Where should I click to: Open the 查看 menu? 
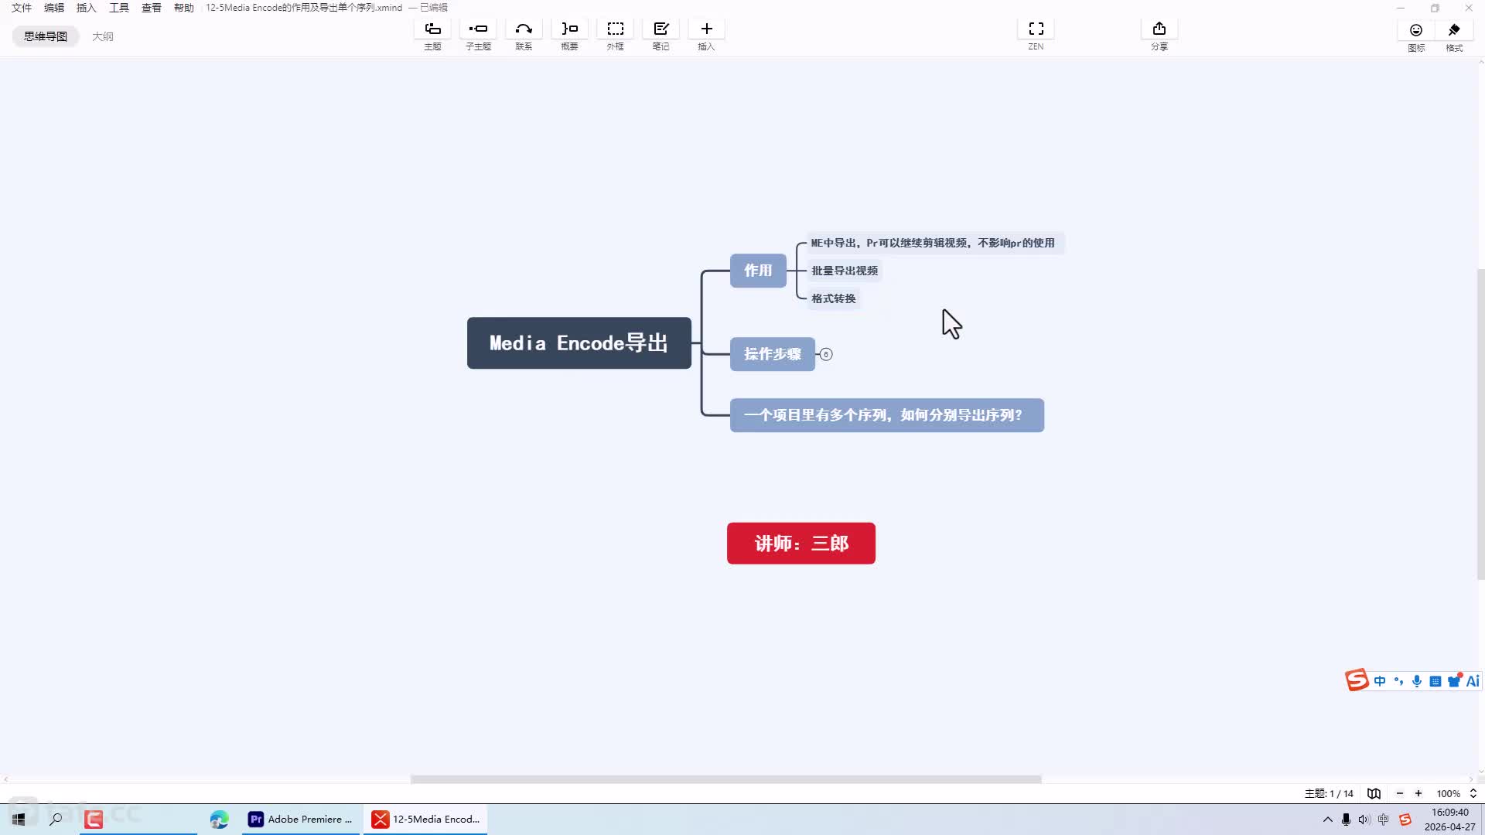click(152, 8)
